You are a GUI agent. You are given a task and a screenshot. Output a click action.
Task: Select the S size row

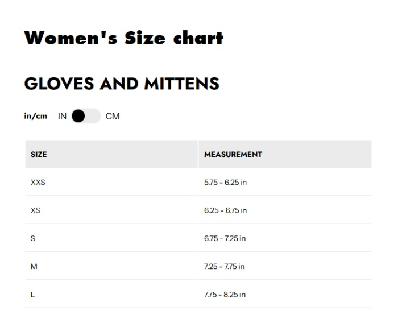tap(198, 238)
